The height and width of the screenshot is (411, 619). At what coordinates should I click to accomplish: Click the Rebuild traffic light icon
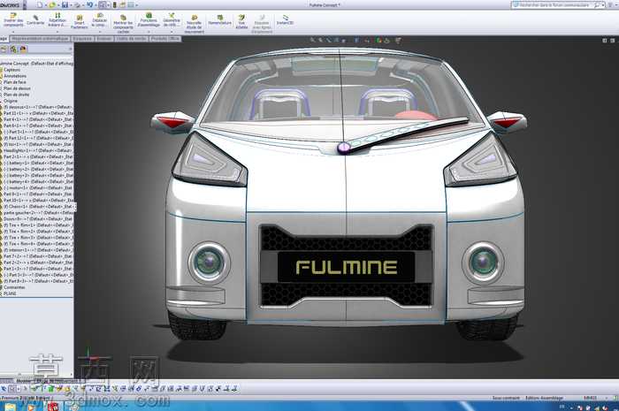click(115, 4)
